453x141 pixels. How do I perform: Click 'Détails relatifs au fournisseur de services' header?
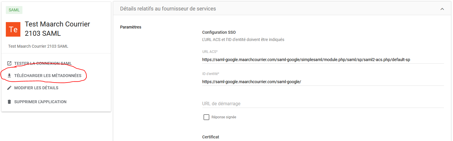pyautogui.click(x=168, y=9)
